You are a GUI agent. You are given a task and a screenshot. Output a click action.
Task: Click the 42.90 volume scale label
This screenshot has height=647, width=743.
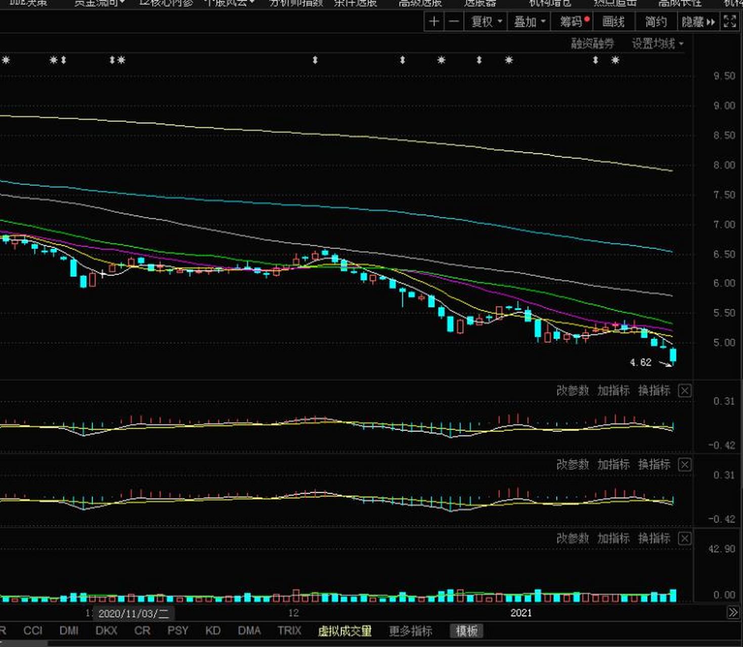(722, 549)
